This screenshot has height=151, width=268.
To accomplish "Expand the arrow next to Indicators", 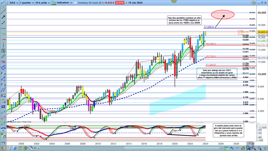I will coord(71,3).
